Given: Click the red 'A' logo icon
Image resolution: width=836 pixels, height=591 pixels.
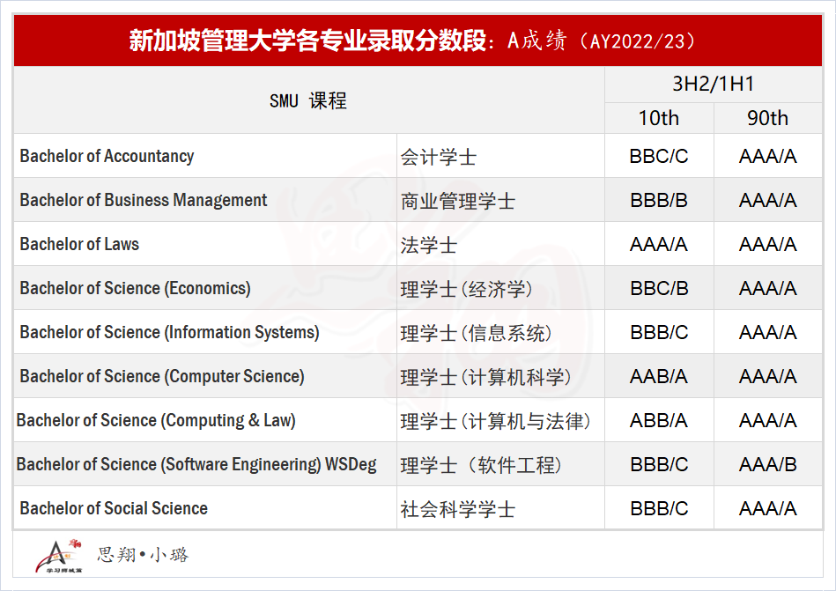Looking at the screenshot, I should pyautogui.click(x=59, y=557).
